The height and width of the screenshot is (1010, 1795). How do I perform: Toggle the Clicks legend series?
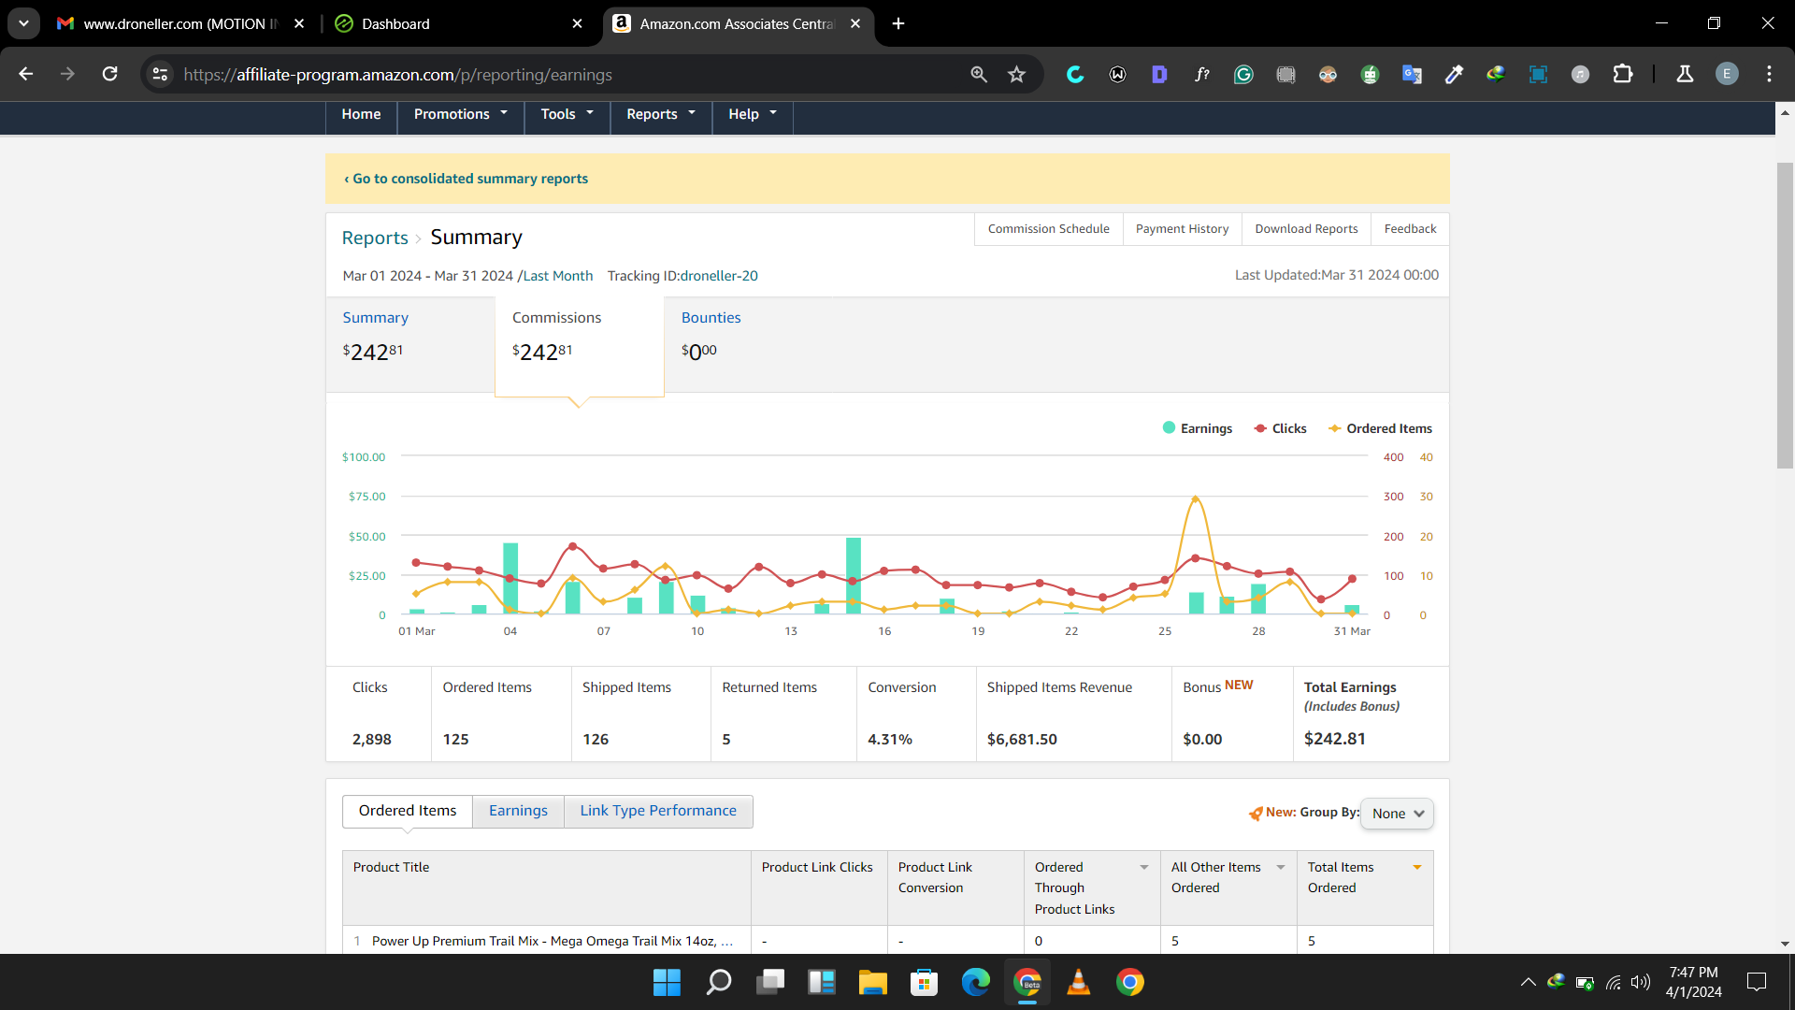coord(1280,428)
